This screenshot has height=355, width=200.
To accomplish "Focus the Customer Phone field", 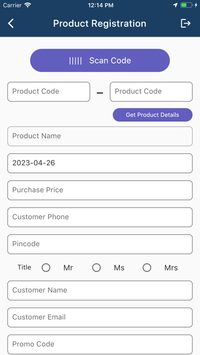I will click(x=100, y=217).
